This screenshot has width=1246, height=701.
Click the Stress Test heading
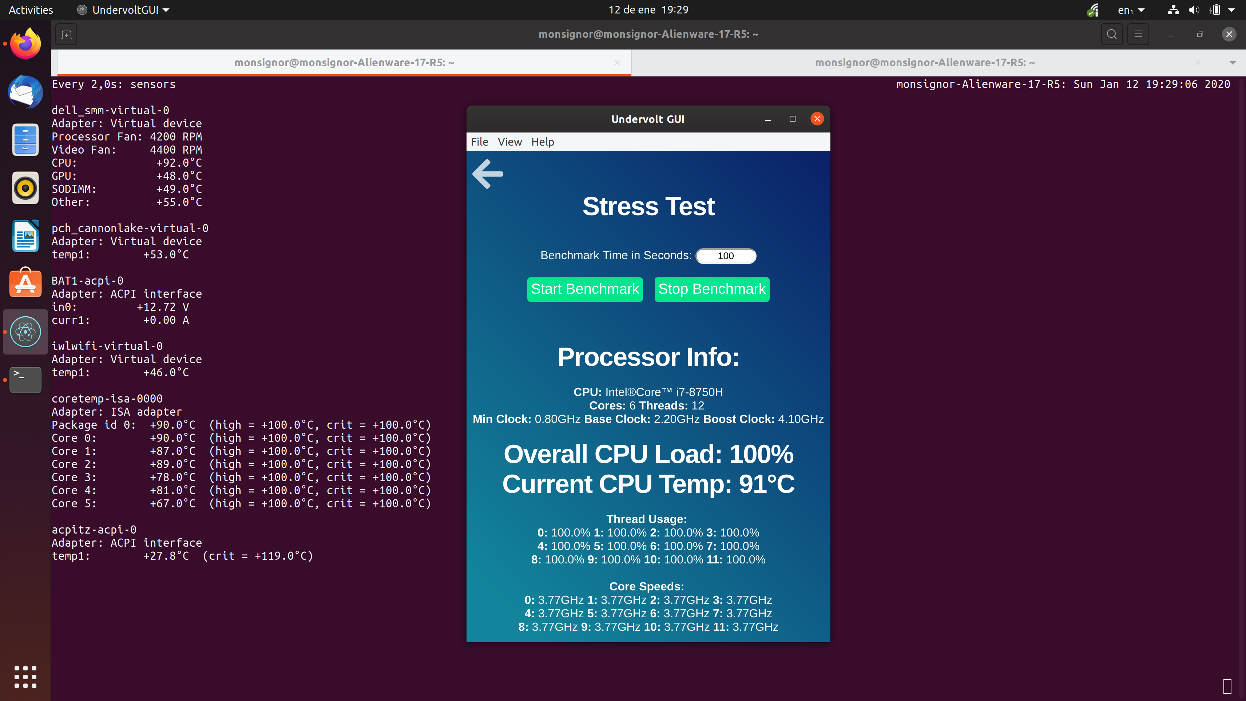point(648,207)
